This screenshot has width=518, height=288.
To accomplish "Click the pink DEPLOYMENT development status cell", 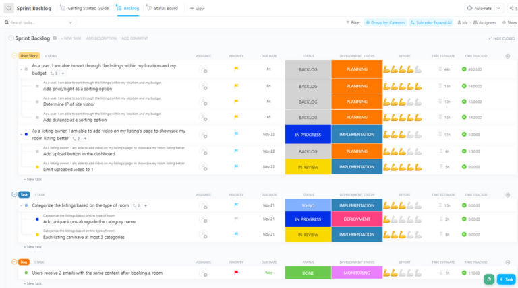I will 357,219.
